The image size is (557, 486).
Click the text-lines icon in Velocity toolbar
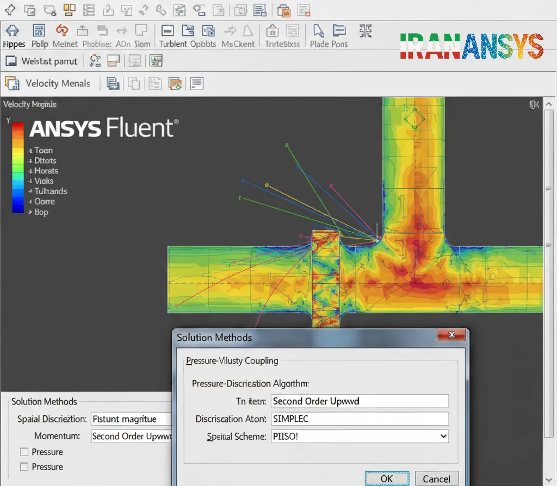197,84
